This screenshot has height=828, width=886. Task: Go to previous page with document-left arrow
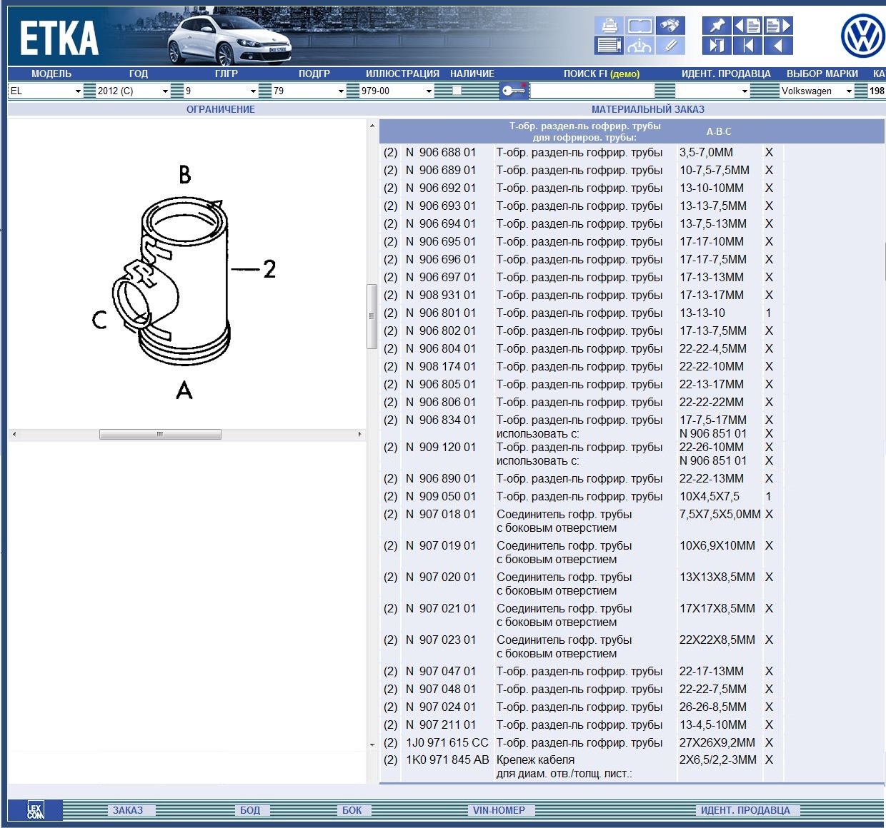[x=747, y=26]
